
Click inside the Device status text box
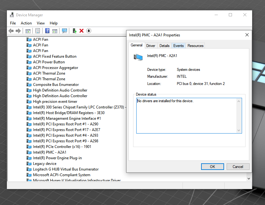tap(187, 116)
